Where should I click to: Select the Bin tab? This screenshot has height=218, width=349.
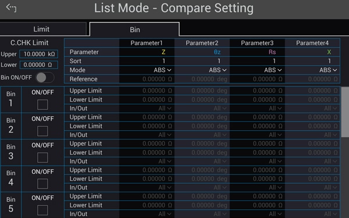(x=134, y=30)
